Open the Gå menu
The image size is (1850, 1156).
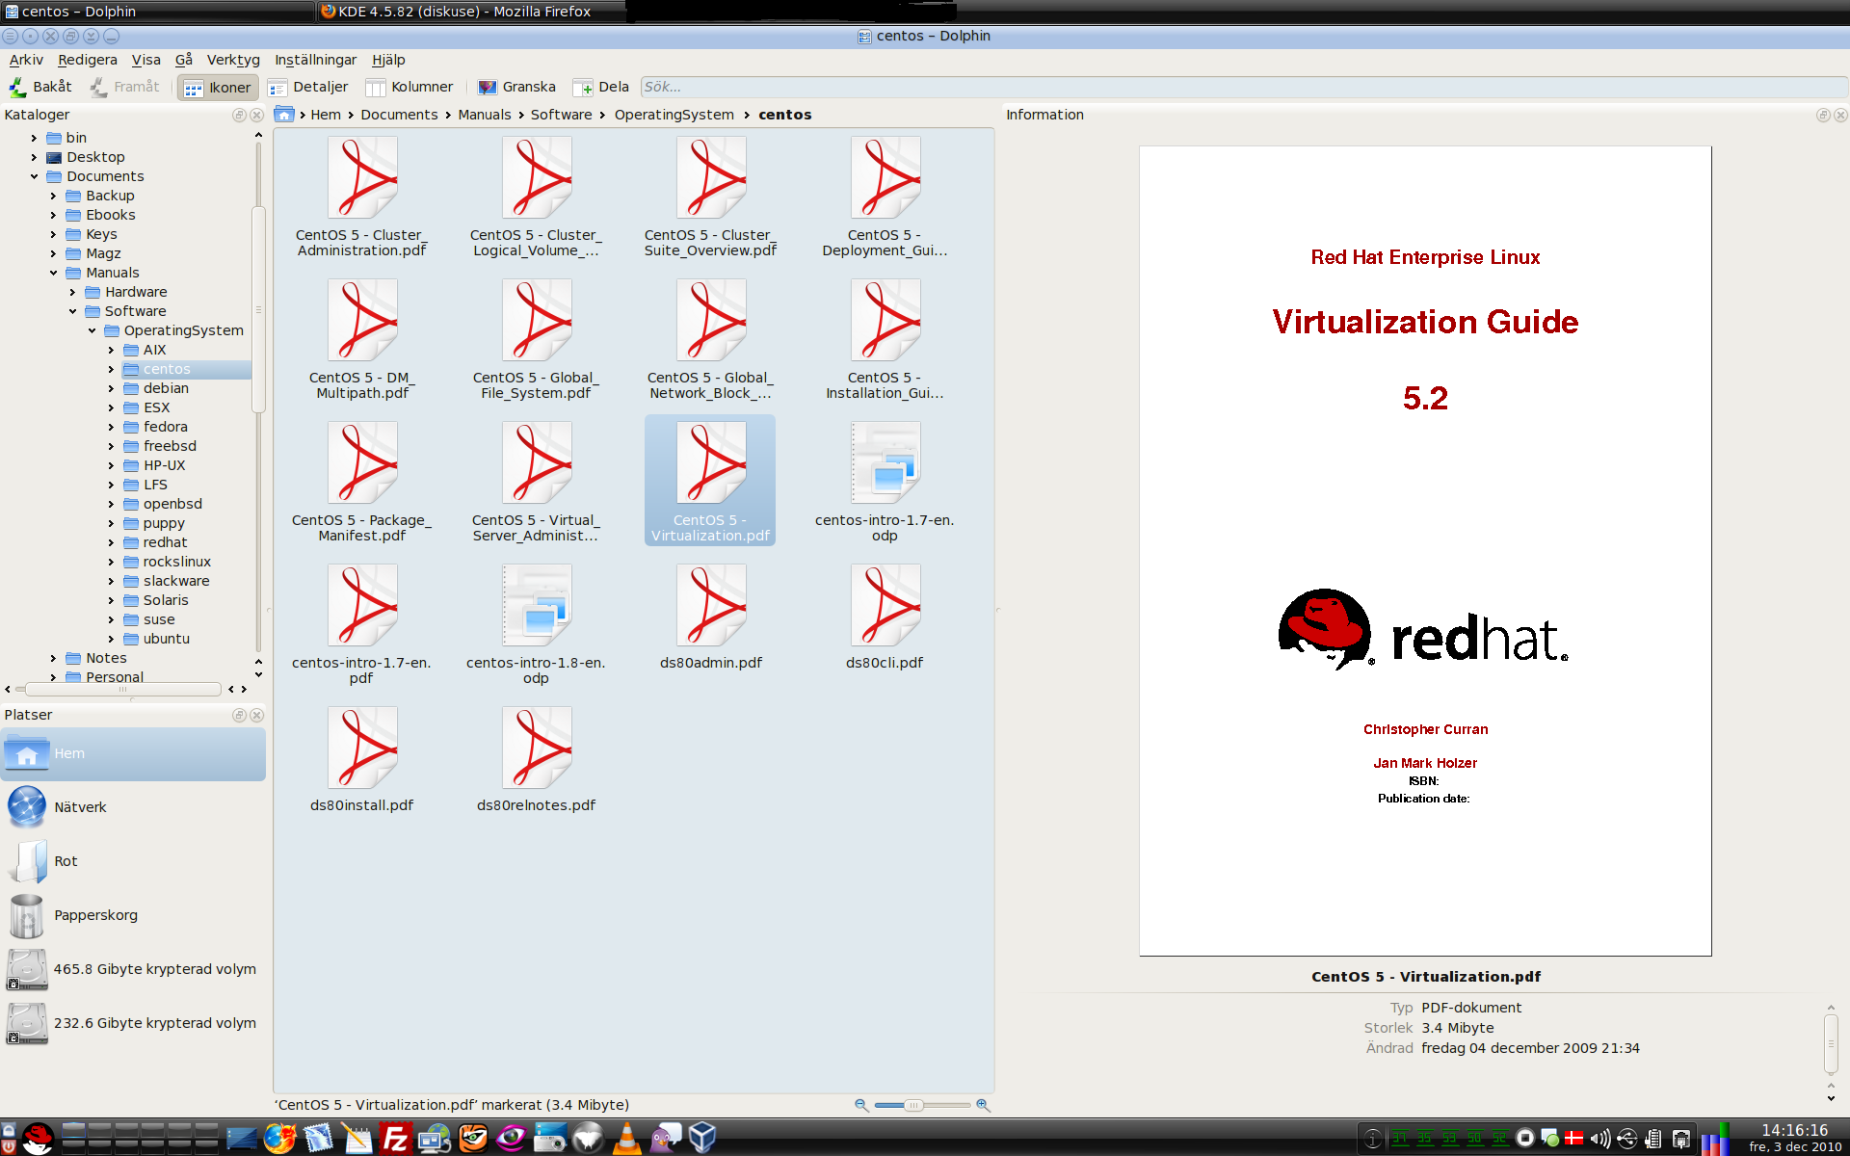click(184, 60)
